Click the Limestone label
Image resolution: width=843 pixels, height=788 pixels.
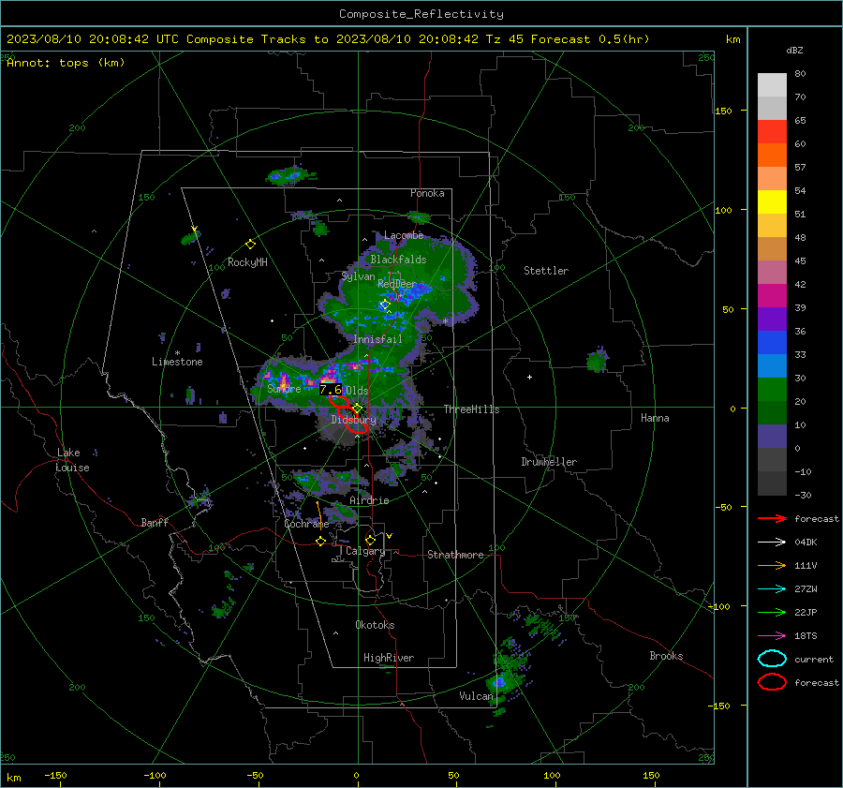tap(177, 362)
